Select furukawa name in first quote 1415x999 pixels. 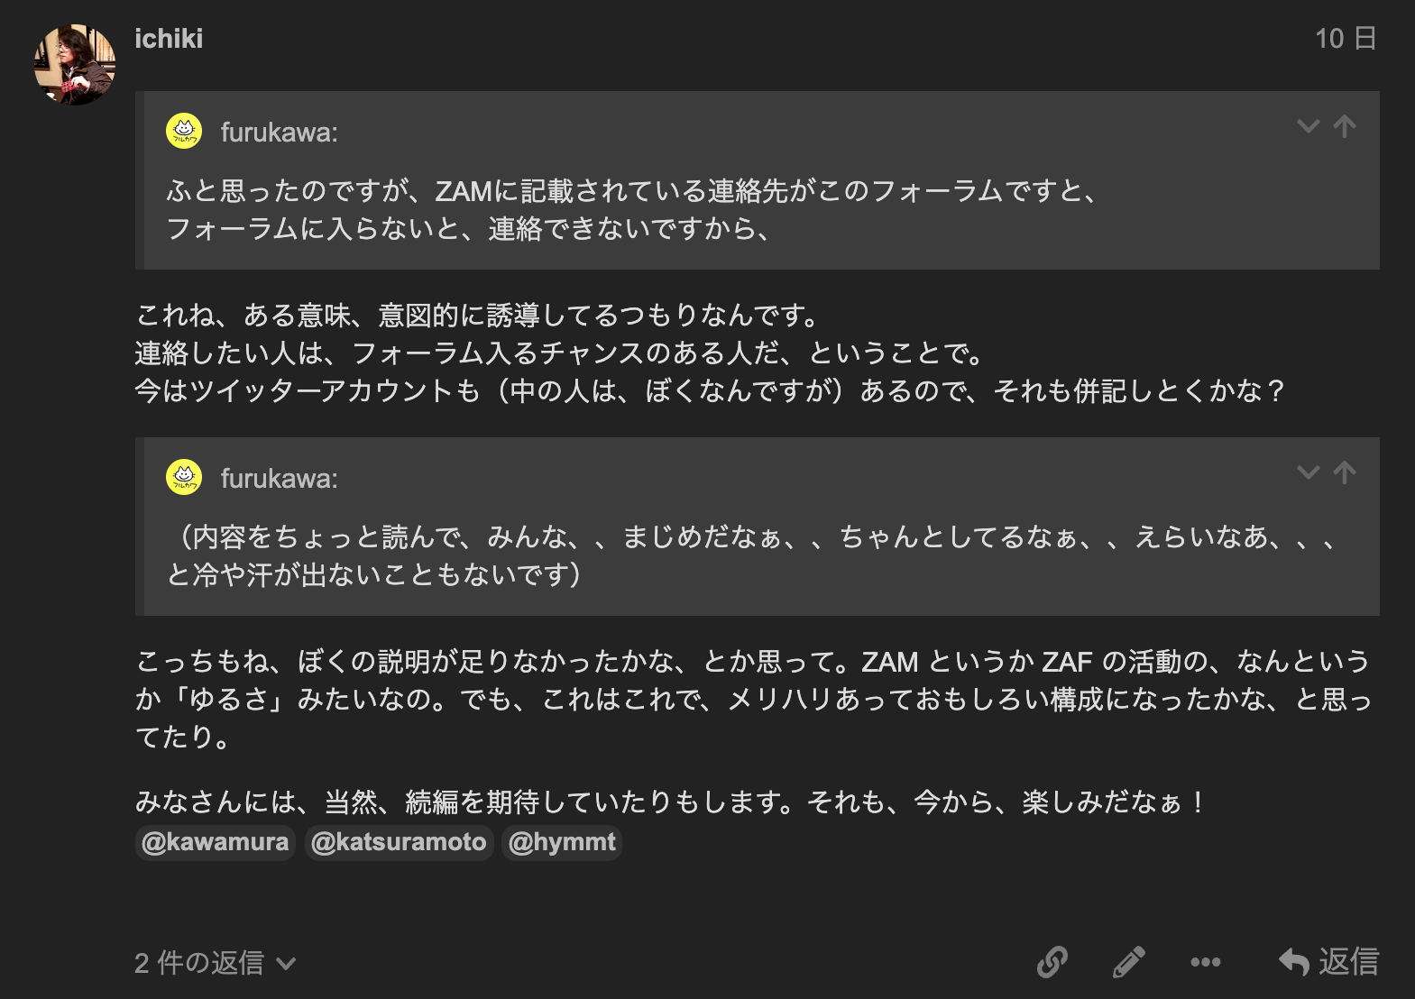(x=279, y=133)
